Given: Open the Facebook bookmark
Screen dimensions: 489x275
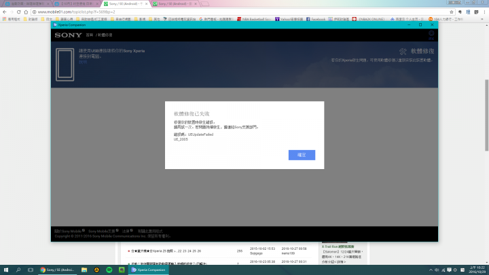Looking at the screenshot, I should point(316,19).
